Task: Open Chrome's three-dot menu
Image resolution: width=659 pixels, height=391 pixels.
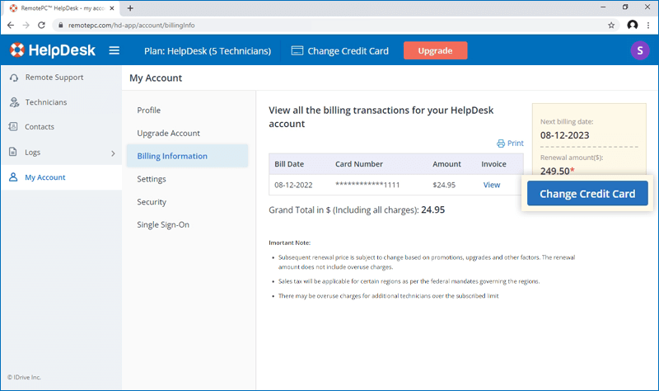Action: point(648,26)
